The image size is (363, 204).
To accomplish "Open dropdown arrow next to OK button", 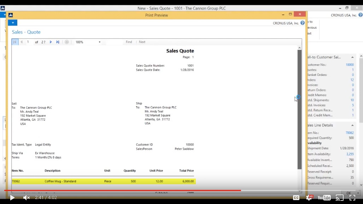I will (x=358, y=193).
